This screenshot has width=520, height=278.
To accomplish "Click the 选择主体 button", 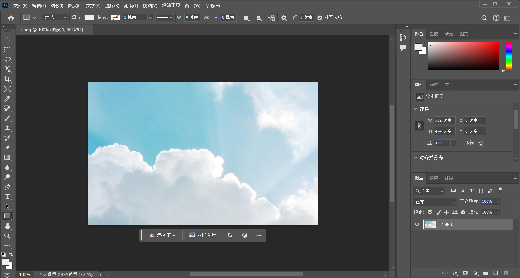I will point(163,235).
